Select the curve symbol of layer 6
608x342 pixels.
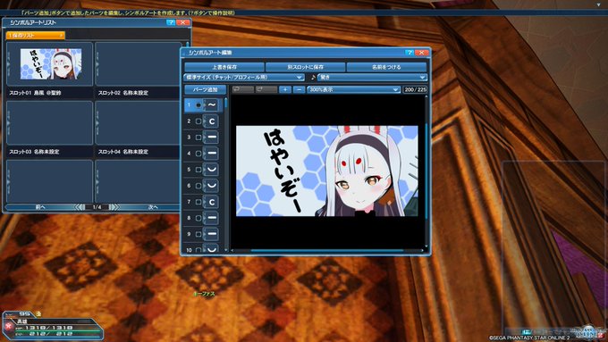(212, 186)
